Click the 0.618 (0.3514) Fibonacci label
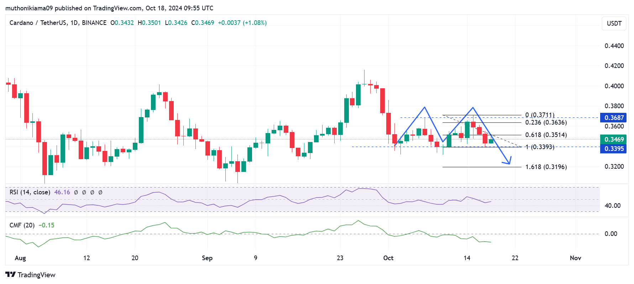 pyautogui.click(x=546, y=135)
